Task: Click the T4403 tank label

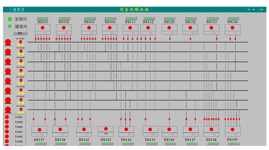Action: point(19,127)
